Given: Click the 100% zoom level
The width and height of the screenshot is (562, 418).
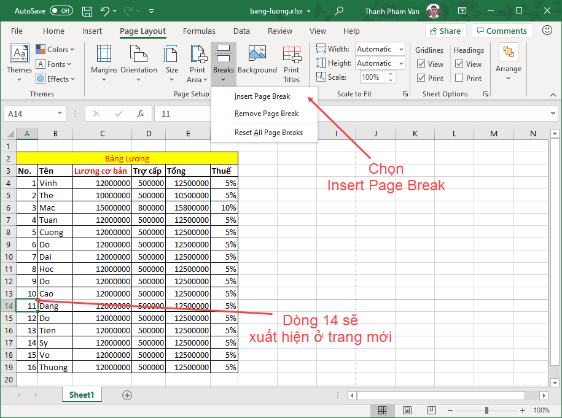Looking at the screenshot, I should [541, 410].
